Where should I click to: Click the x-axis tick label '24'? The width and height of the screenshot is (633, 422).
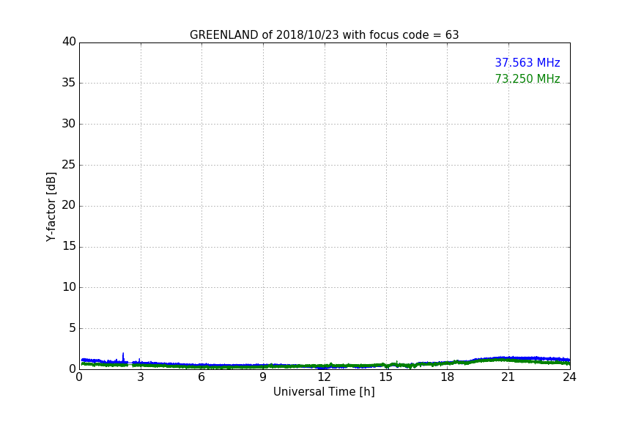tap(569, 377)
